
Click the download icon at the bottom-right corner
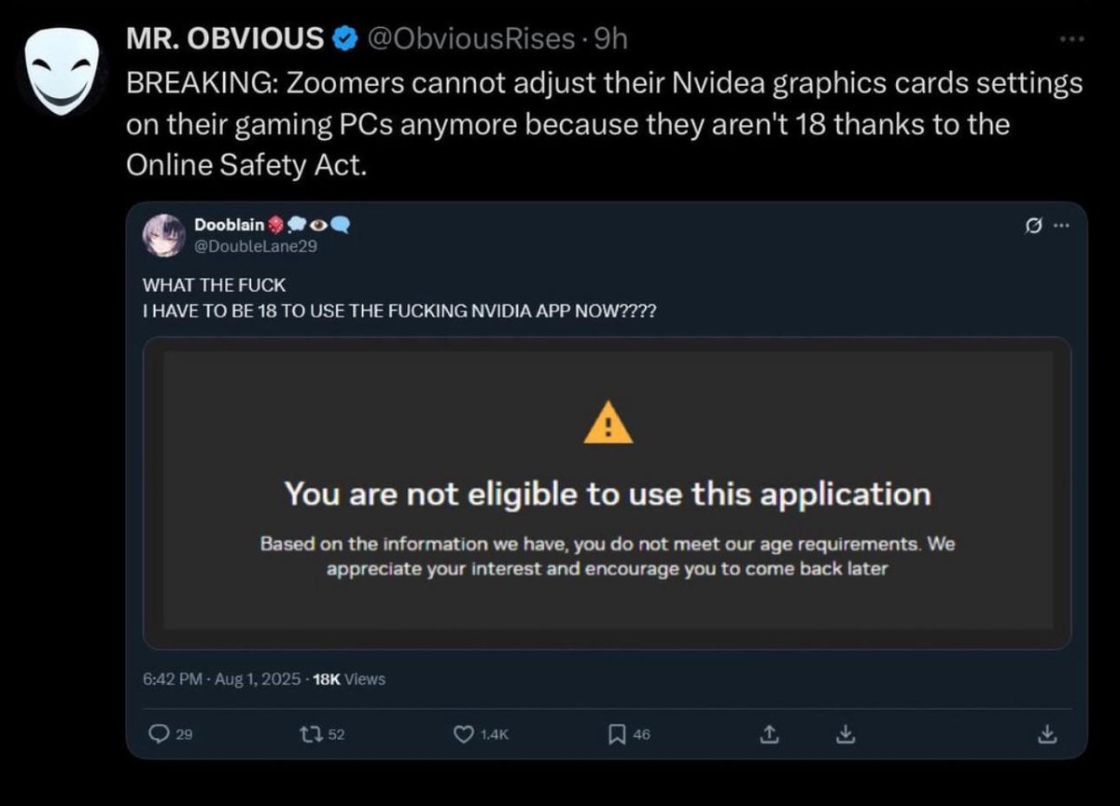1047,735
